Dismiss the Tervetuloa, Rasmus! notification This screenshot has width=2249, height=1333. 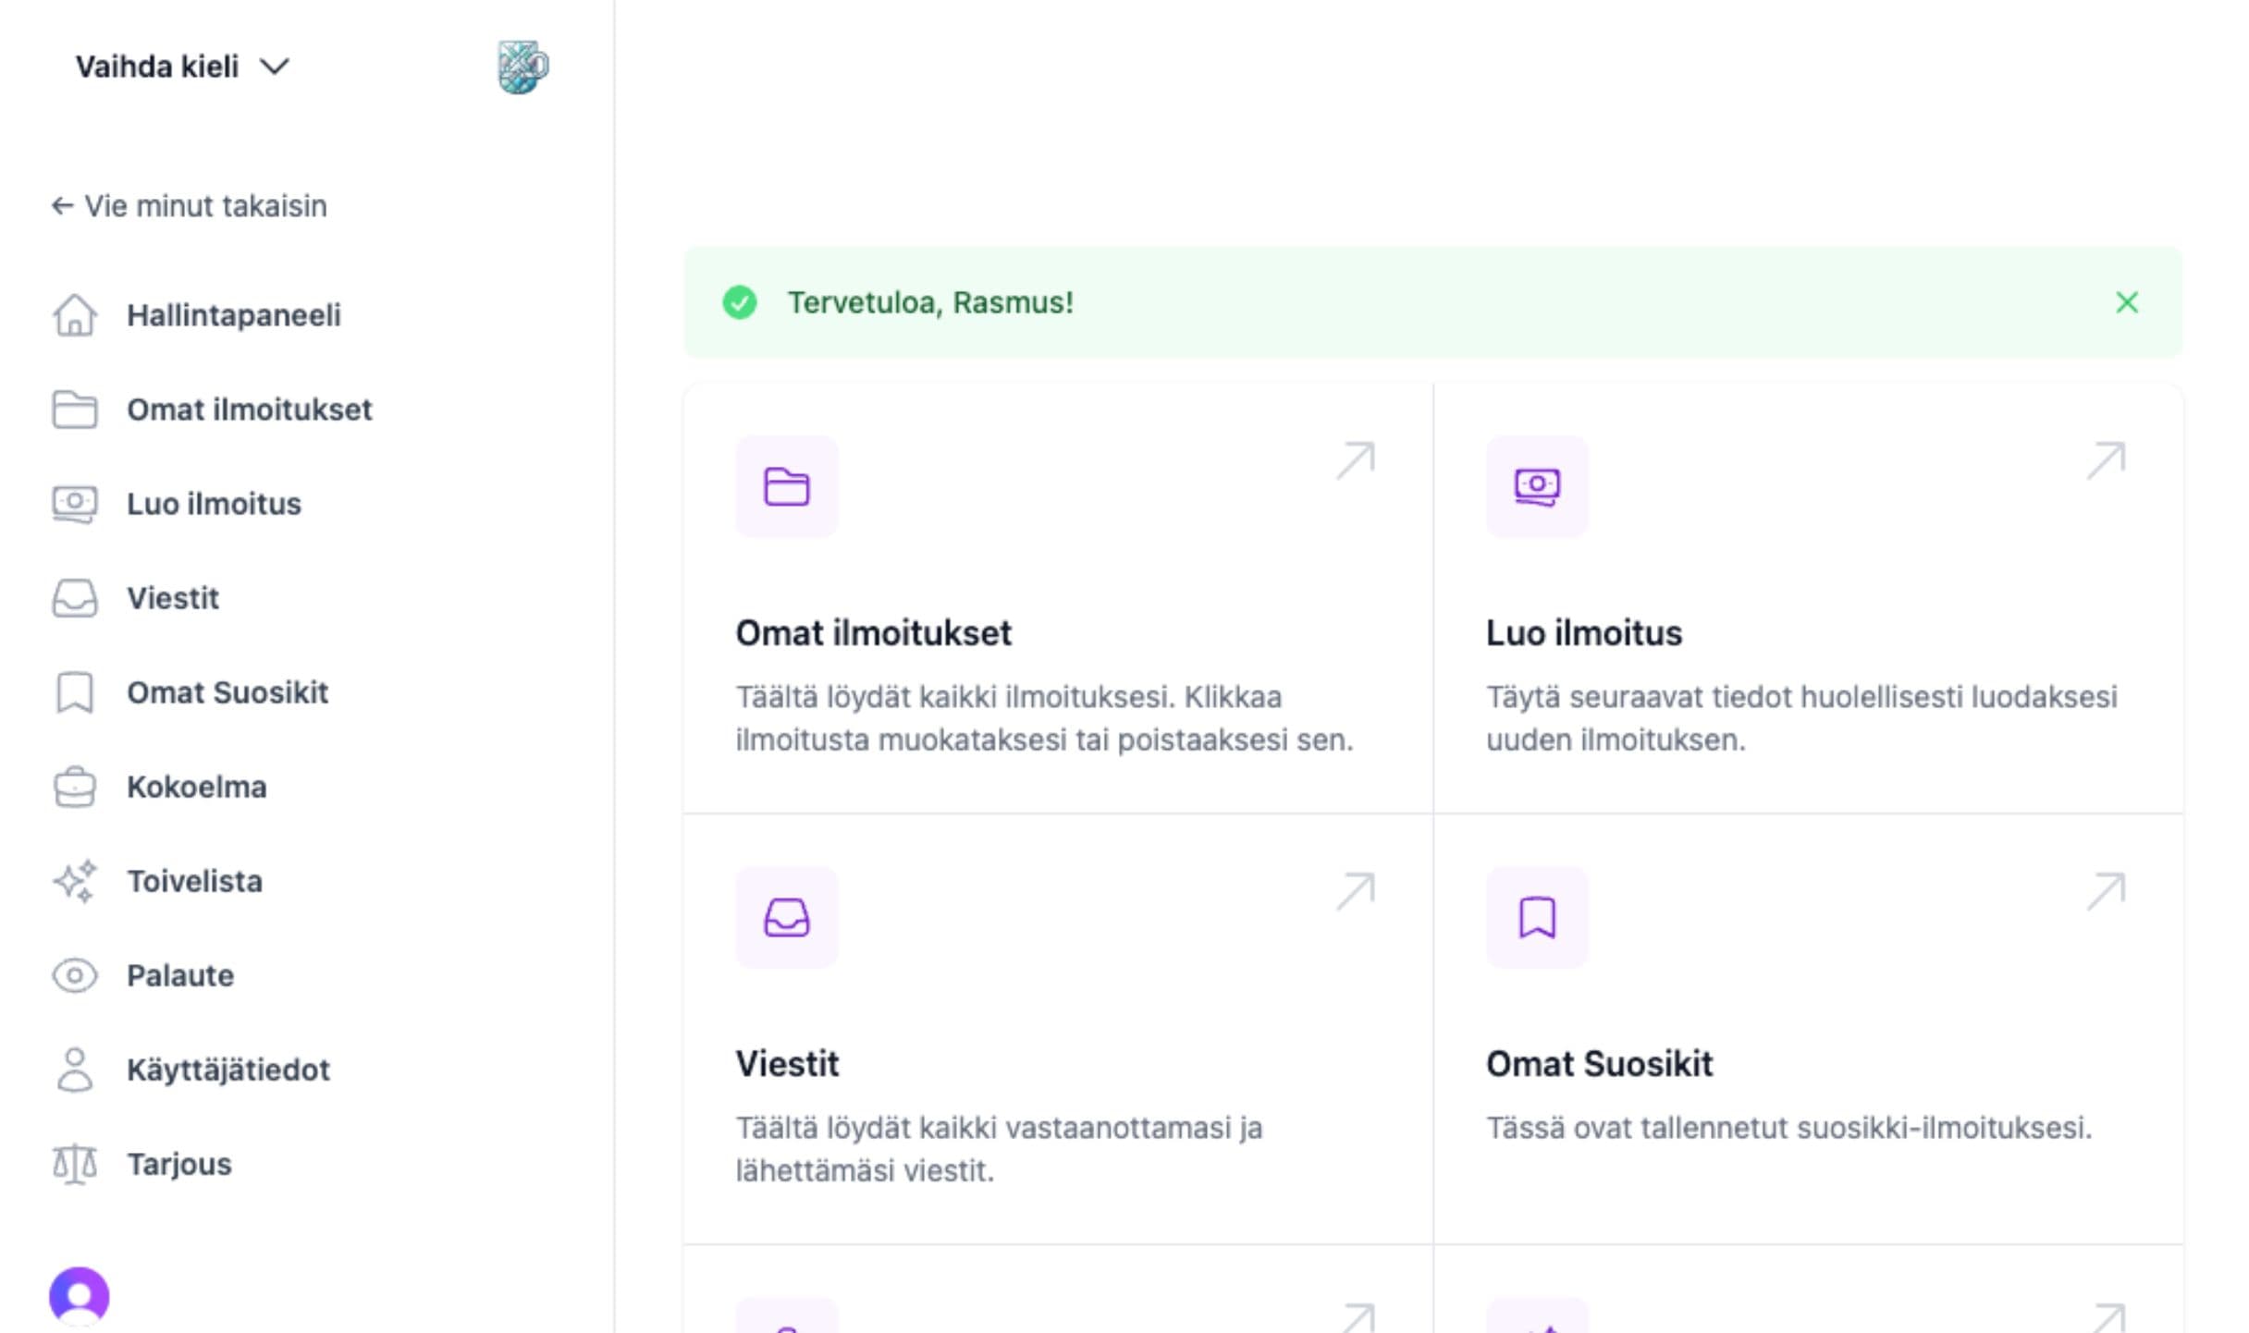(2126, 302)
